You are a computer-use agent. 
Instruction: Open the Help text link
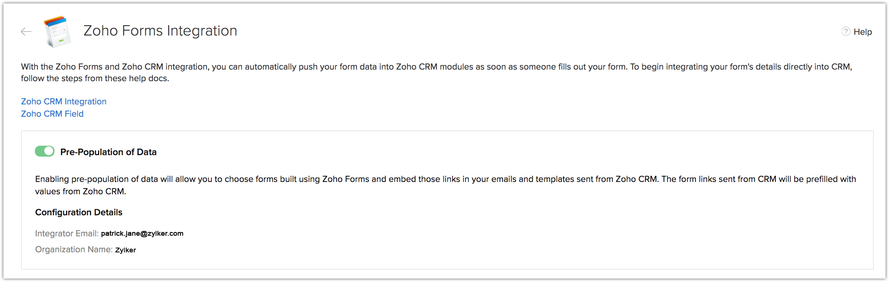click(862, 32)
